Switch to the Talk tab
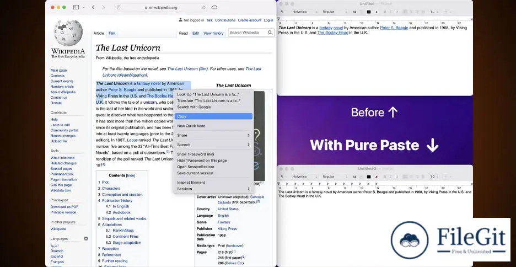The height and width of the screenshot is (267, 516). click(x=112, y=33)
